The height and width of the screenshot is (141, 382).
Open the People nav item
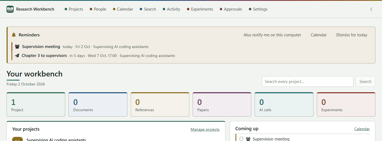click(98, 9)
